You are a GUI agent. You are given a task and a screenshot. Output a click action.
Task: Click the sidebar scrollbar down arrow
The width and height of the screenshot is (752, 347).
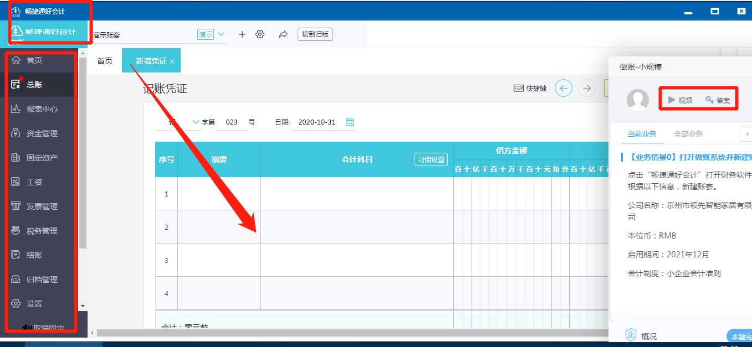pyautogui.click(x=83, y=305)
